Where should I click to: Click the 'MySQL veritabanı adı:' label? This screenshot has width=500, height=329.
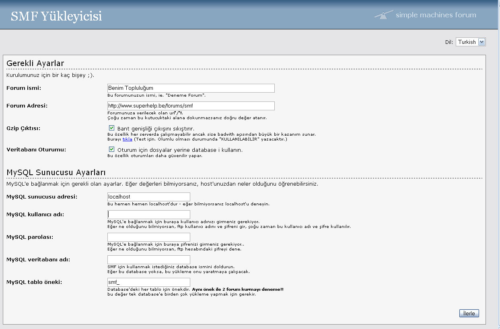point(38,259)
